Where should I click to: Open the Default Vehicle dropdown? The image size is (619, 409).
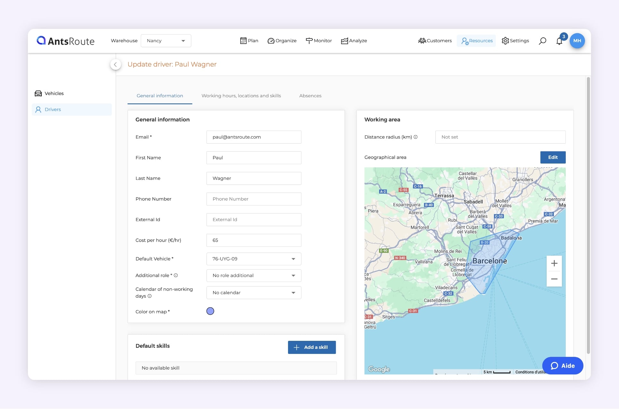253,259
